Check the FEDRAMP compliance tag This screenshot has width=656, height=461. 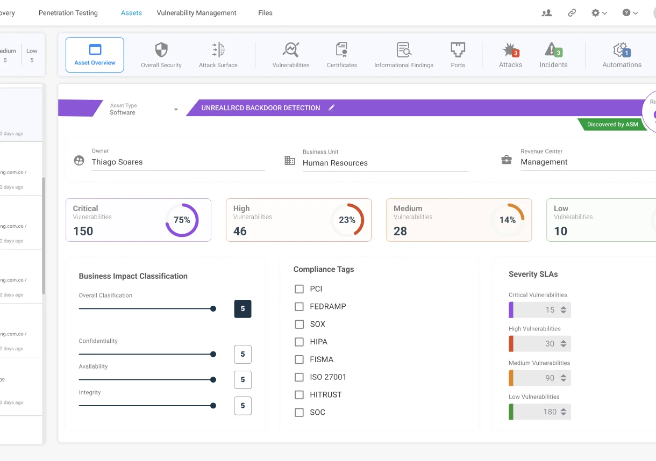tap(300, 307)
